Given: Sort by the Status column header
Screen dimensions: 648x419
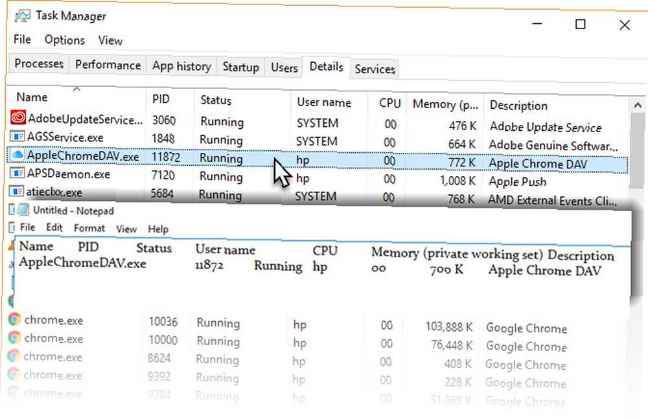Looking at the screenshot, I should tap(242, 100).
